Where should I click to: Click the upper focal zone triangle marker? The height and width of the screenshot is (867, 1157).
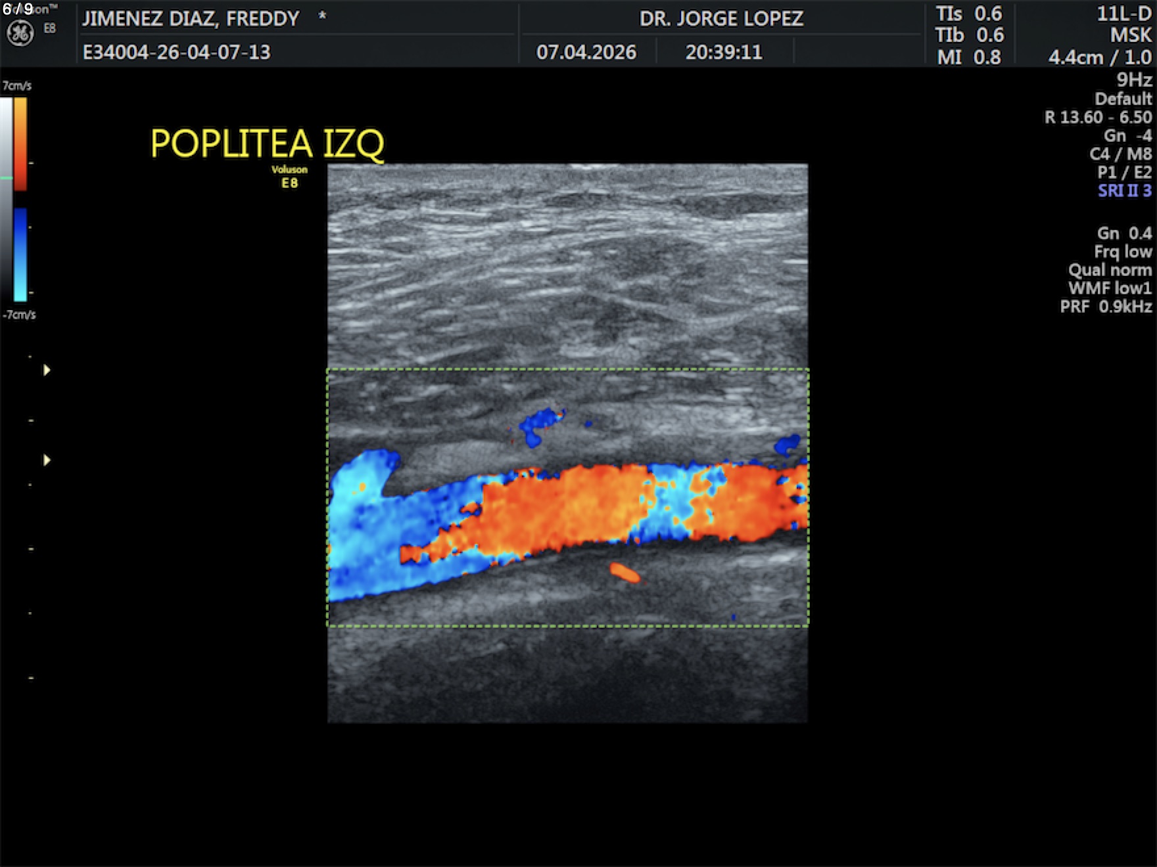point(47,370)
